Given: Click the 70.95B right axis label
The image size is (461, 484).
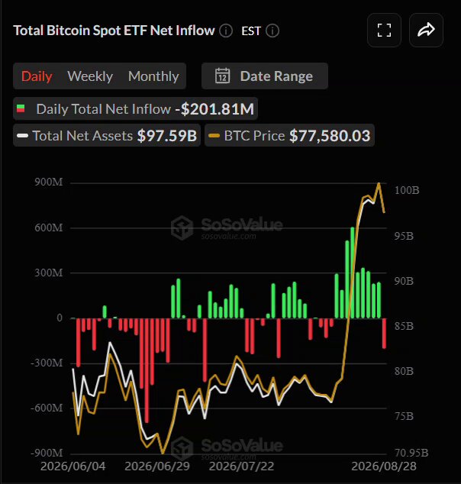Looking at the screenshot, I should (411, 453).
